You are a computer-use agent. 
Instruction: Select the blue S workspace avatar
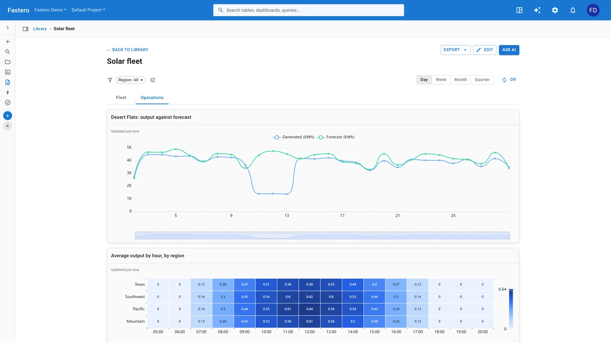[7, 116]
